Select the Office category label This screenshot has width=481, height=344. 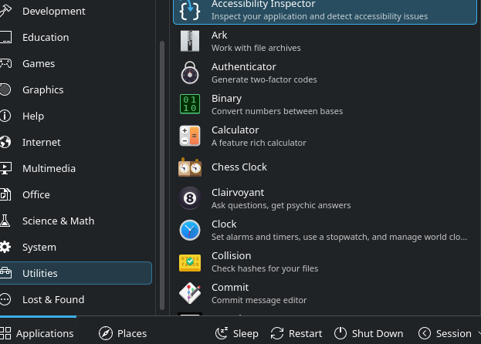[x=36, y=195]
